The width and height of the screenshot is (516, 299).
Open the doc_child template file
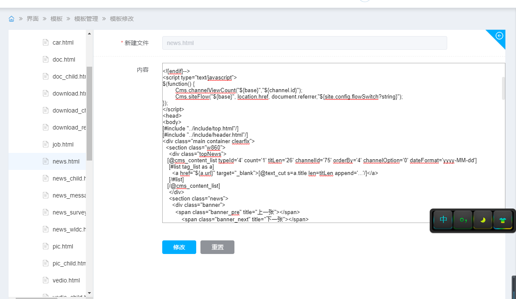tap(69, 76)
